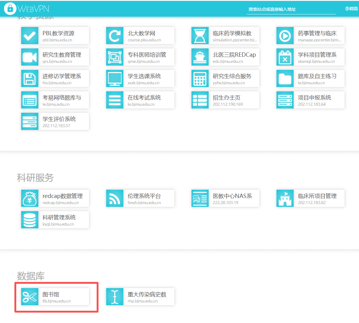Click the video camera icon for 研究生教育管理
The width and height of the screenshot is (359, 323).
[30, 57]
